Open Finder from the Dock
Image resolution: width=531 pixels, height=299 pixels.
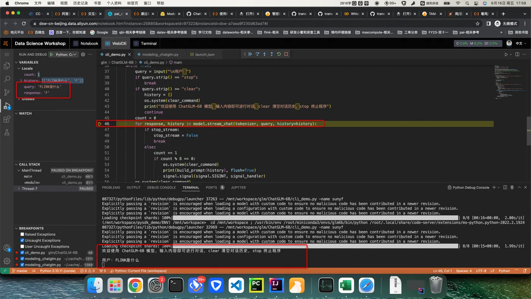pos(95,285)
